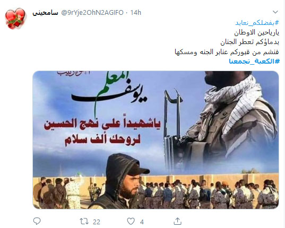Click the reply speech bubble icon
This screenshot has width=285, height=228.
coord(37,221)
